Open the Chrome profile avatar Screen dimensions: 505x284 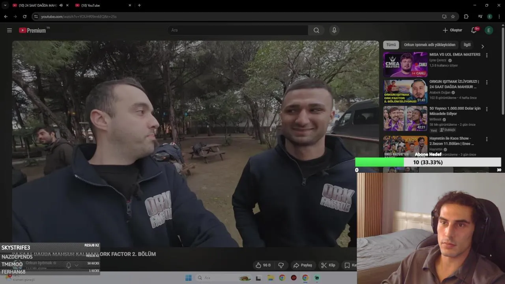490,17
